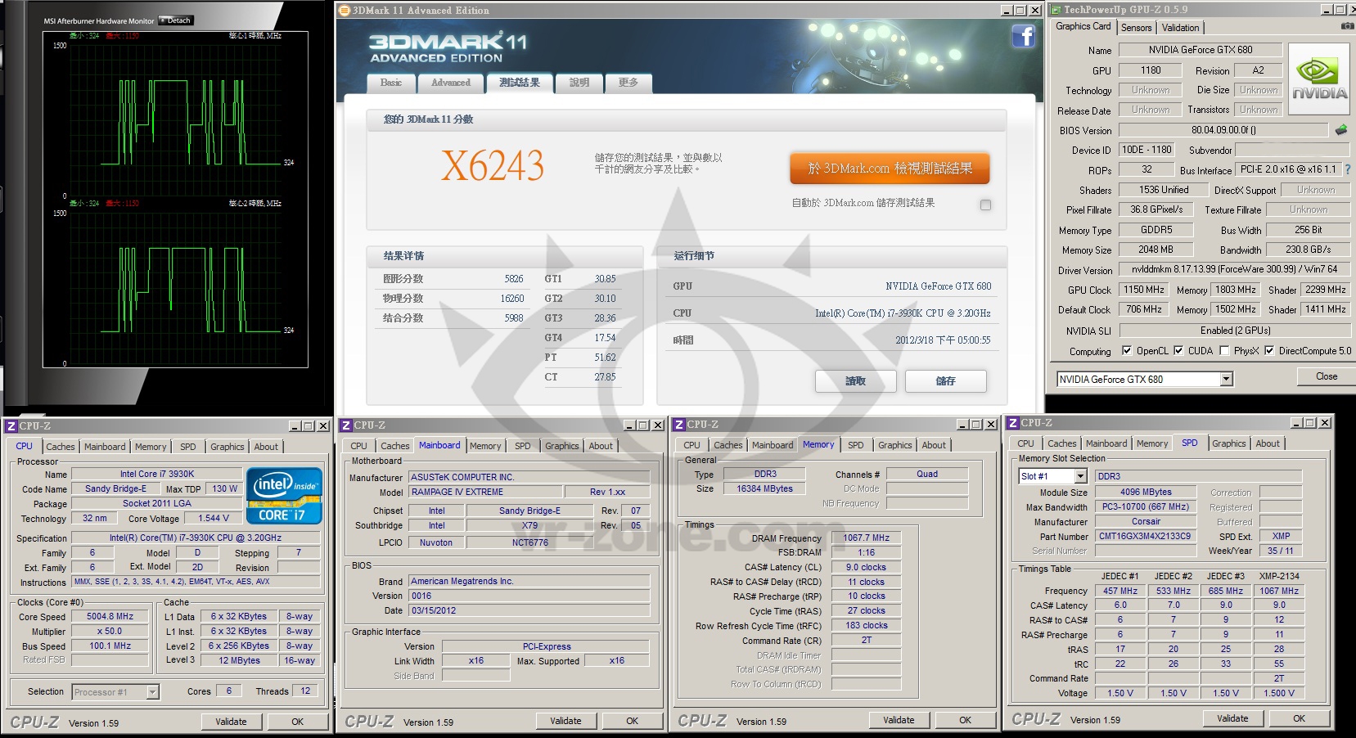Select the 測試結果 tab in 3DMark

(x=520, y=82)
